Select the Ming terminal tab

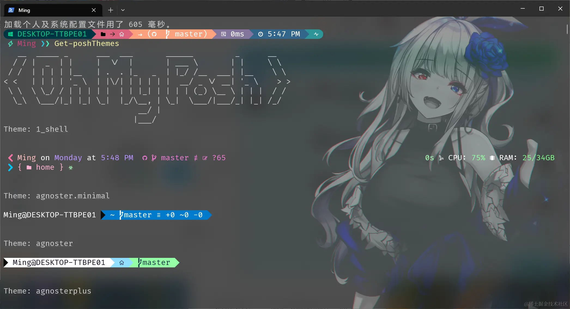click(x=41, y=10)
